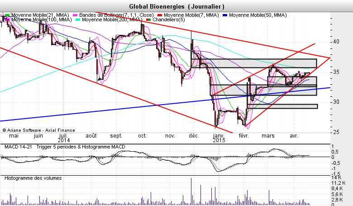353x206 pixels.
Task: Click the févr. label on time axis
Action: (243, 136)
